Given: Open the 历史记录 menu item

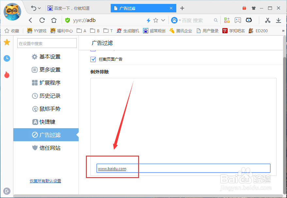Looking at the screenshot, I should tap(46, 96).
